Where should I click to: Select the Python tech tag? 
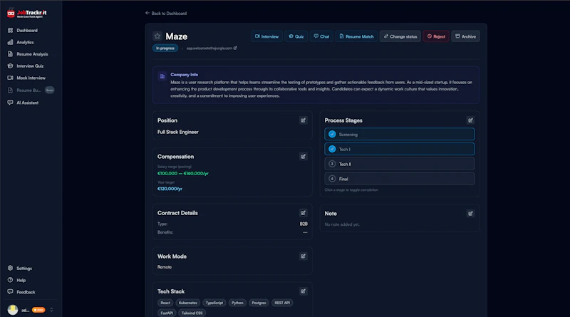pyautogui.click(x=237, y=303)
